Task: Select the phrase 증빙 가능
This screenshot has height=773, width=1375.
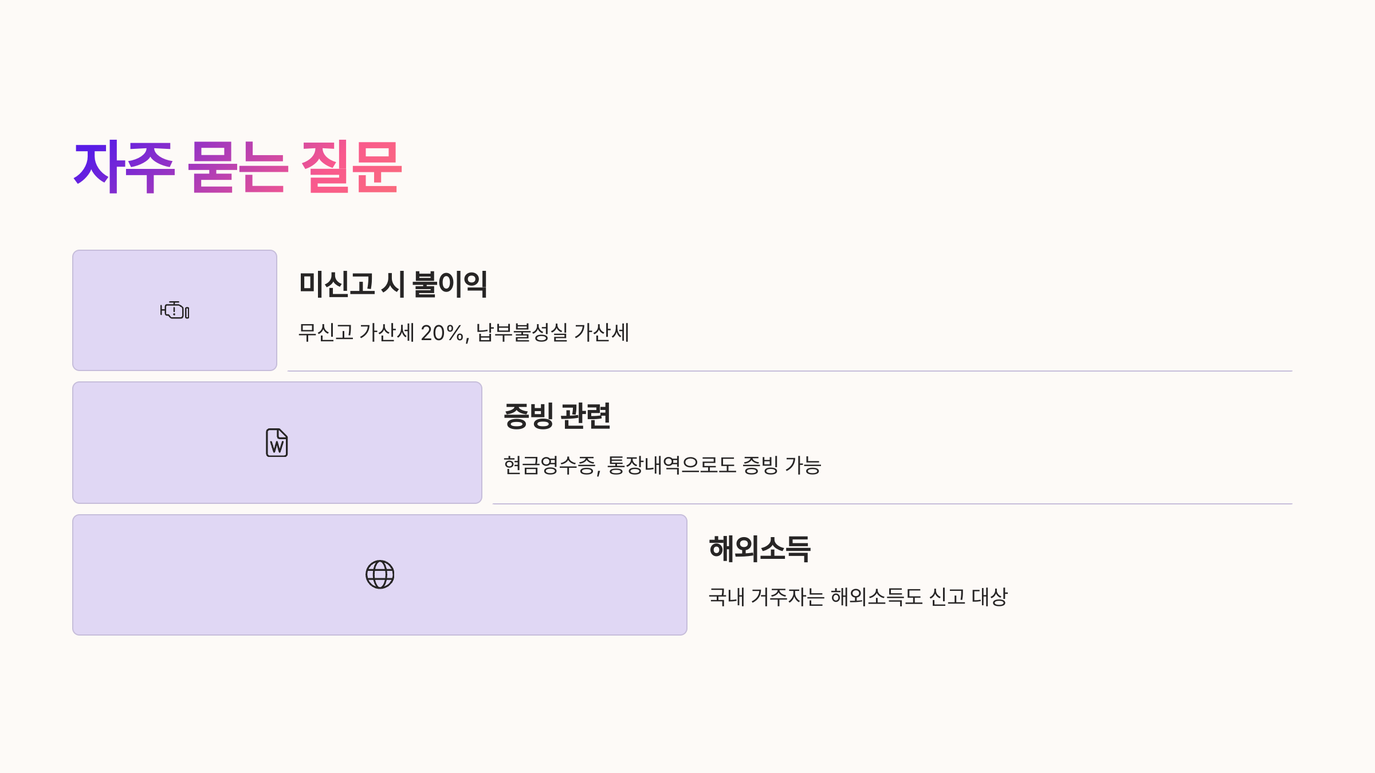Action: 782,465
